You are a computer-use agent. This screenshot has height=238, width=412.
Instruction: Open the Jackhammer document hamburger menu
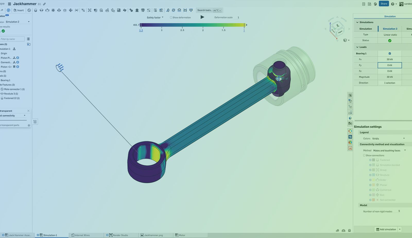coord(10,4)
